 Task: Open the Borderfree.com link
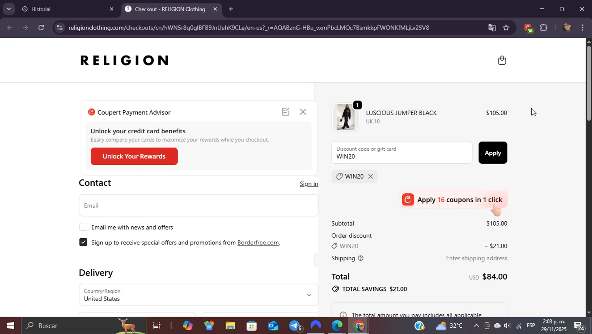[258, 243]
